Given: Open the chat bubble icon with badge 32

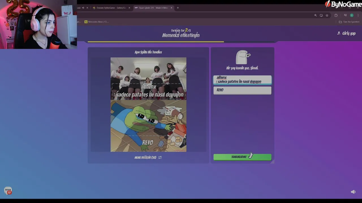Looking at the screenshot, I should [8, 191].
